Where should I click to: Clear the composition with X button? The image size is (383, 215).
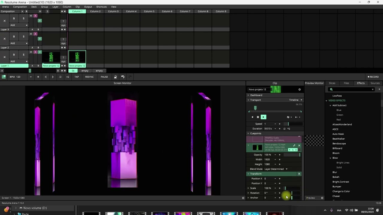click(x=22, y=11)
